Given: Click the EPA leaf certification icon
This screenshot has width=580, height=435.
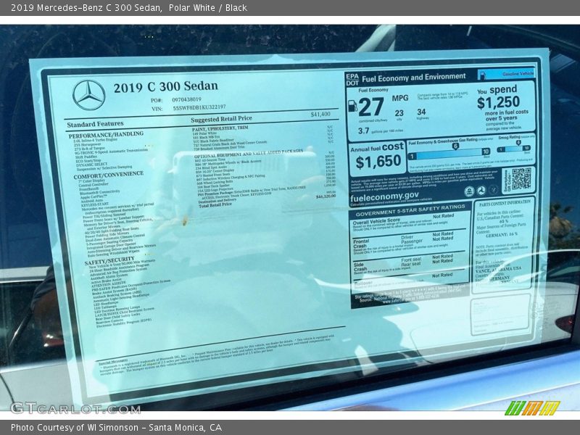Looking at the screenshot, I should (x=468, y=190).
